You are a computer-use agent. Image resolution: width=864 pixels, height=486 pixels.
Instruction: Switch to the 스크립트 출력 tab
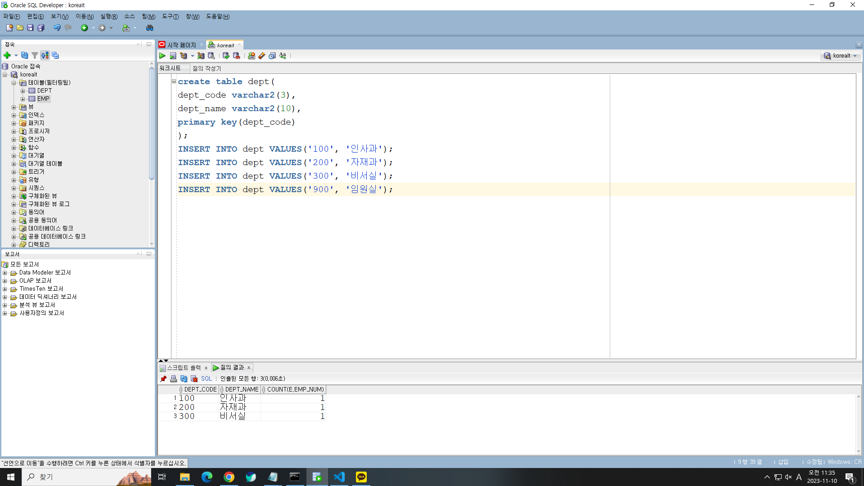tap(184, 368)
